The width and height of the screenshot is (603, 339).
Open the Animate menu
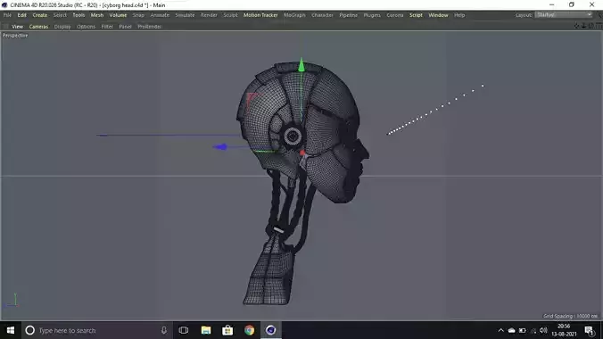click(x=160, y=15)
